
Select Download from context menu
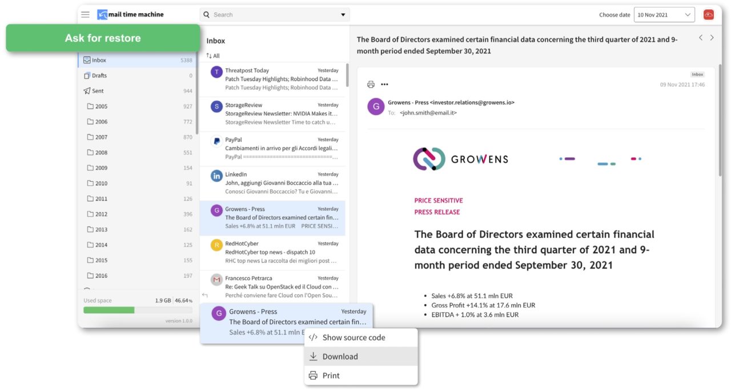361,356
